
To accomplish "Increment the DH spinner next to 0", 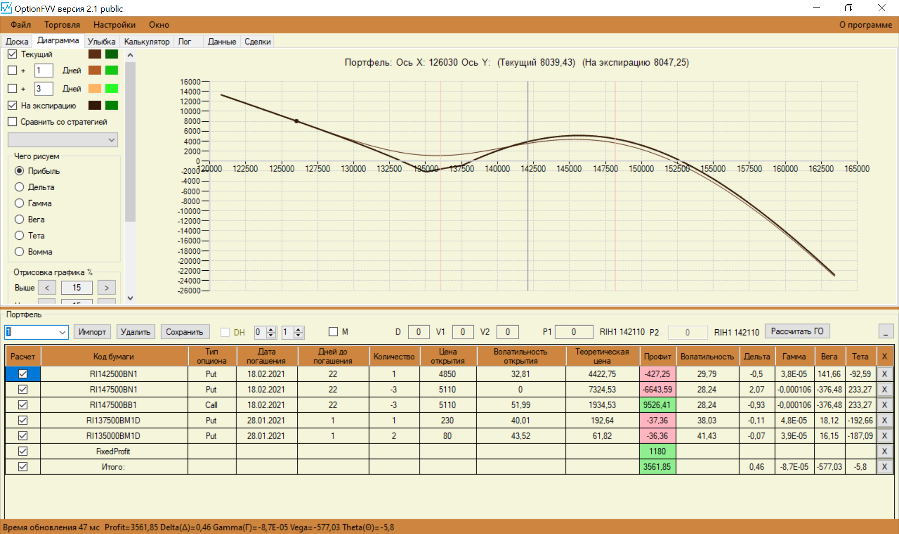I will pos(271,329).
